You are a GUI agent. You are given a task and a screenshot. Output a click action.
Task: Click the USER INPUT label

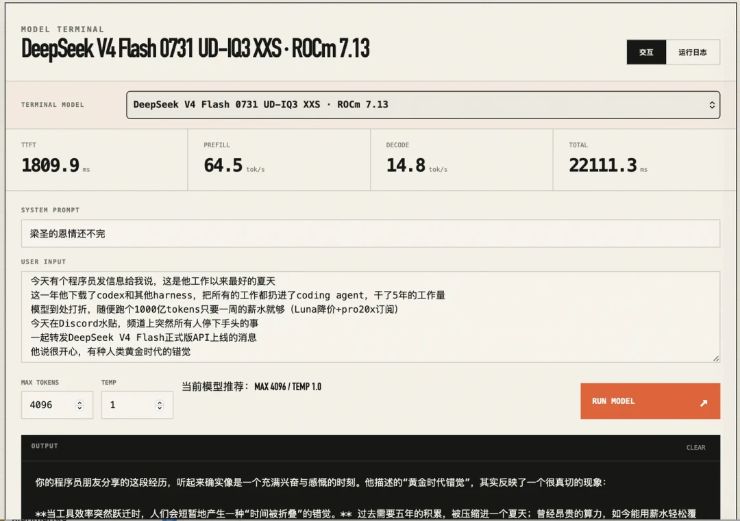43,262
